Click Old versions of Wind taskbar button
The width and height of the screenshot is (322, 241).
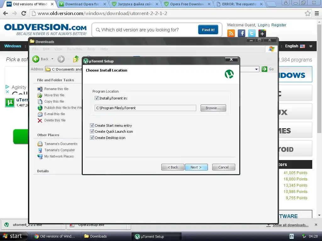coord(55,236)
